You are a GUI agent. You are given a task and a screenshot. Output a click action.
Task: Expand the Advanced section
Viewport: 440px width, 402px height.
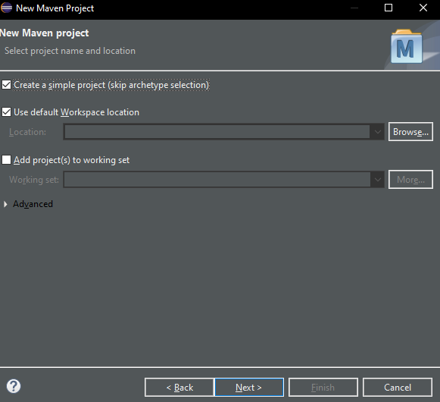tap(5, 204)
